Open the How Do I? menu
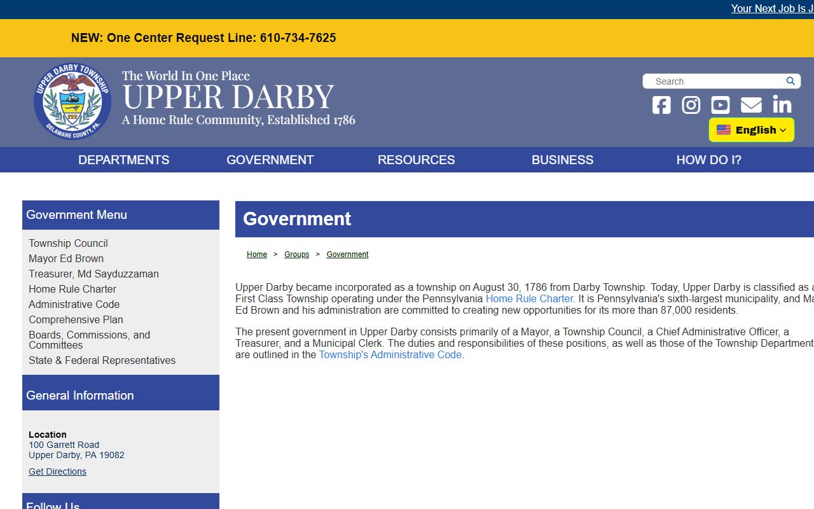Image resolution: width=814 pixels, height=509 pixels. [709, 160]
